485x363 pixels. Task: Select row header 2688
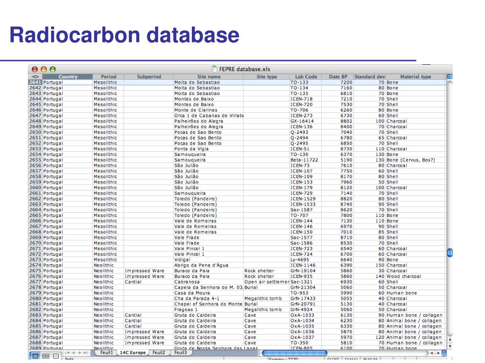coord(35,343)
